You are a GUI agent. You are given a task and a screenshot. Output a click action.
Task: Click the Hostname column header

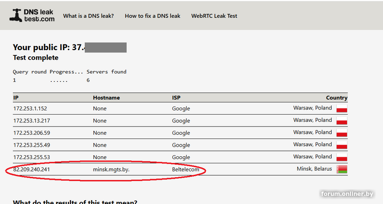[106, 98]
